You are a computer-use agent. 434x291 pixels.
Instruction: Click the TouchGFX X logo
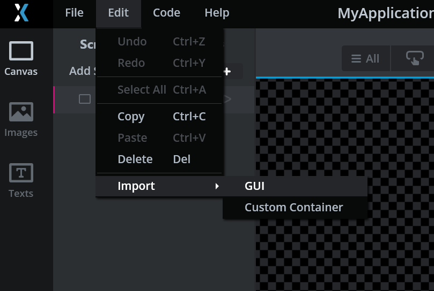coord(21,13)
